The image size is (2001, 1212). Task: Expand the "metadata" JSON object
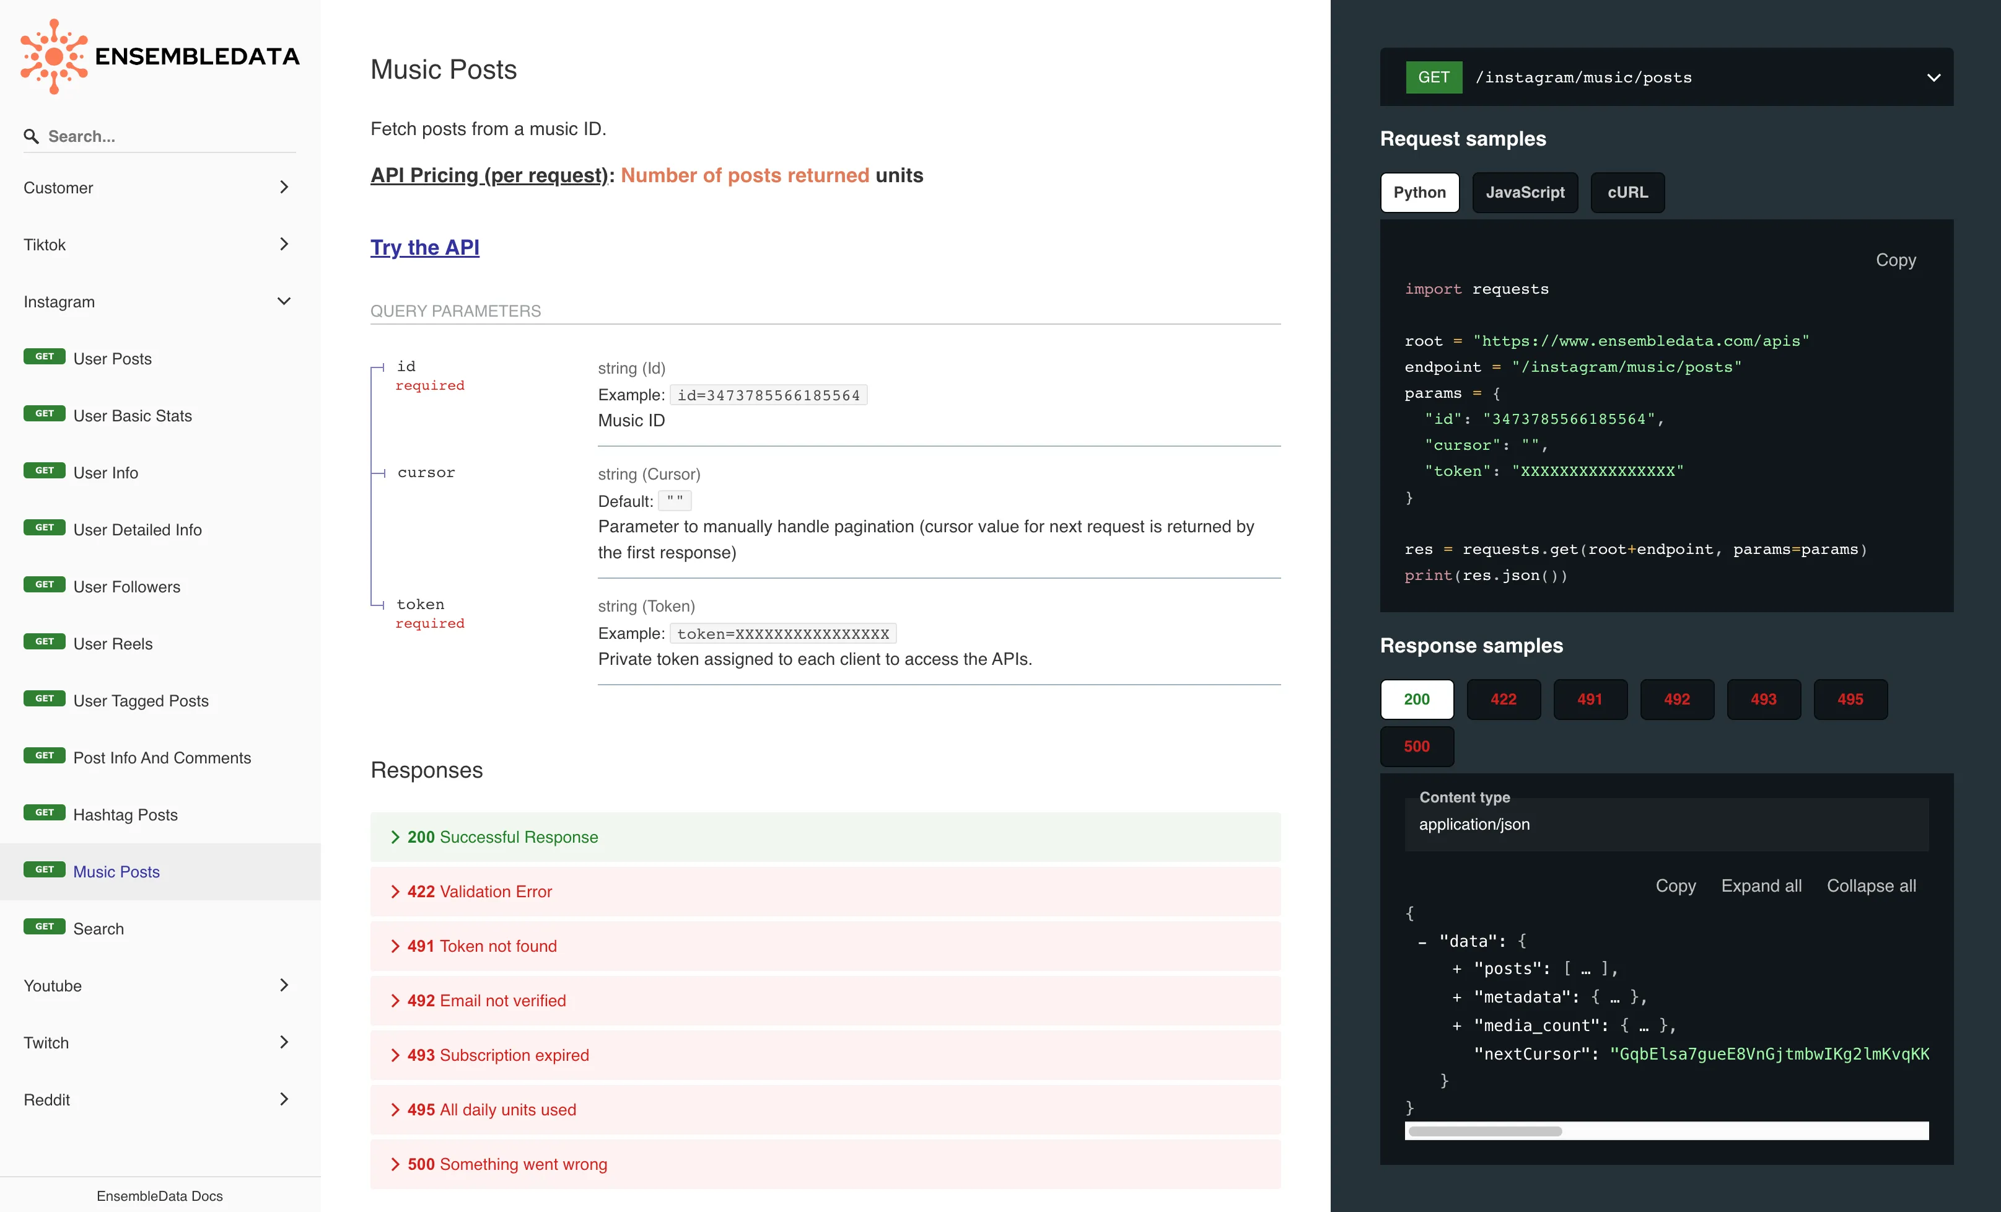click(x=1457, y=998)
